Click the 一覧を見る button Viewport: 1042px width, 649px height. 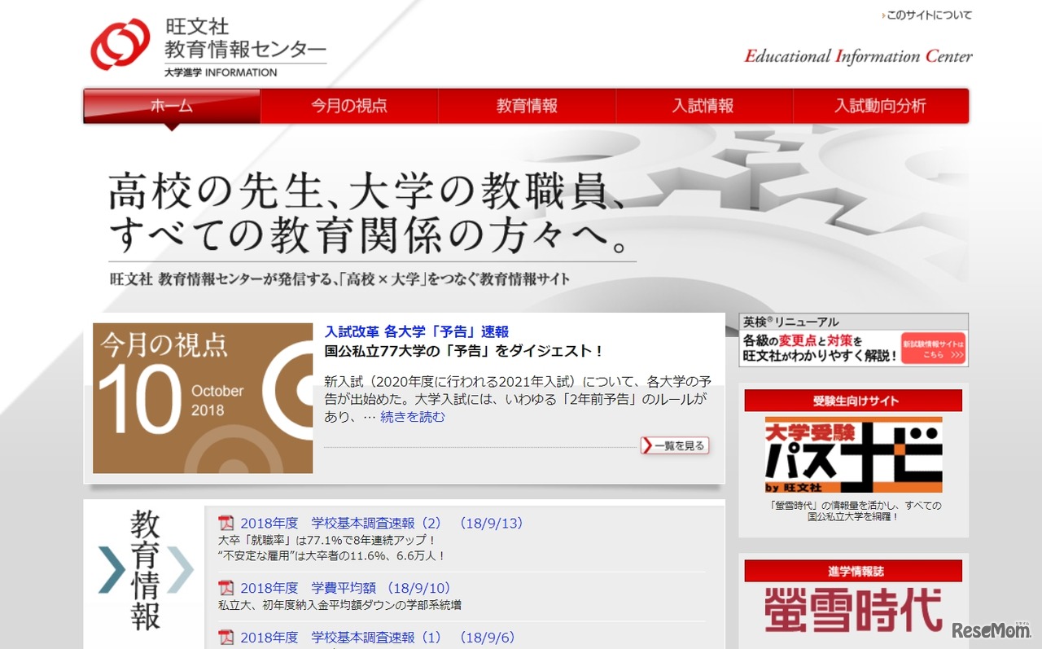coord(675,445)
